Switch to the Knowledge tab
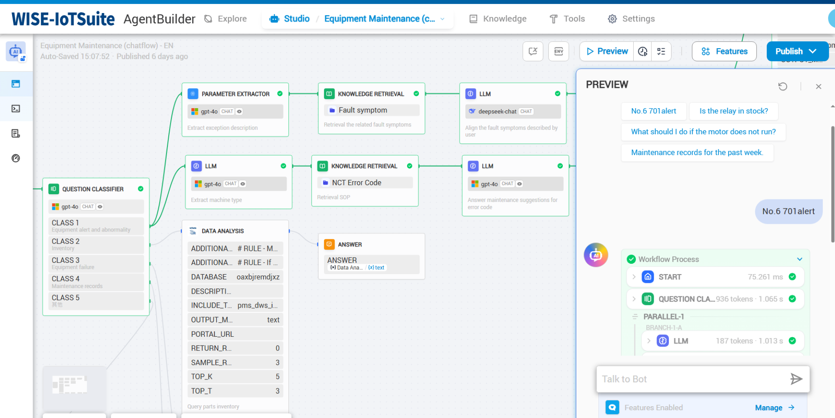This screenshot has height=418, width=835. pos(498,19)
